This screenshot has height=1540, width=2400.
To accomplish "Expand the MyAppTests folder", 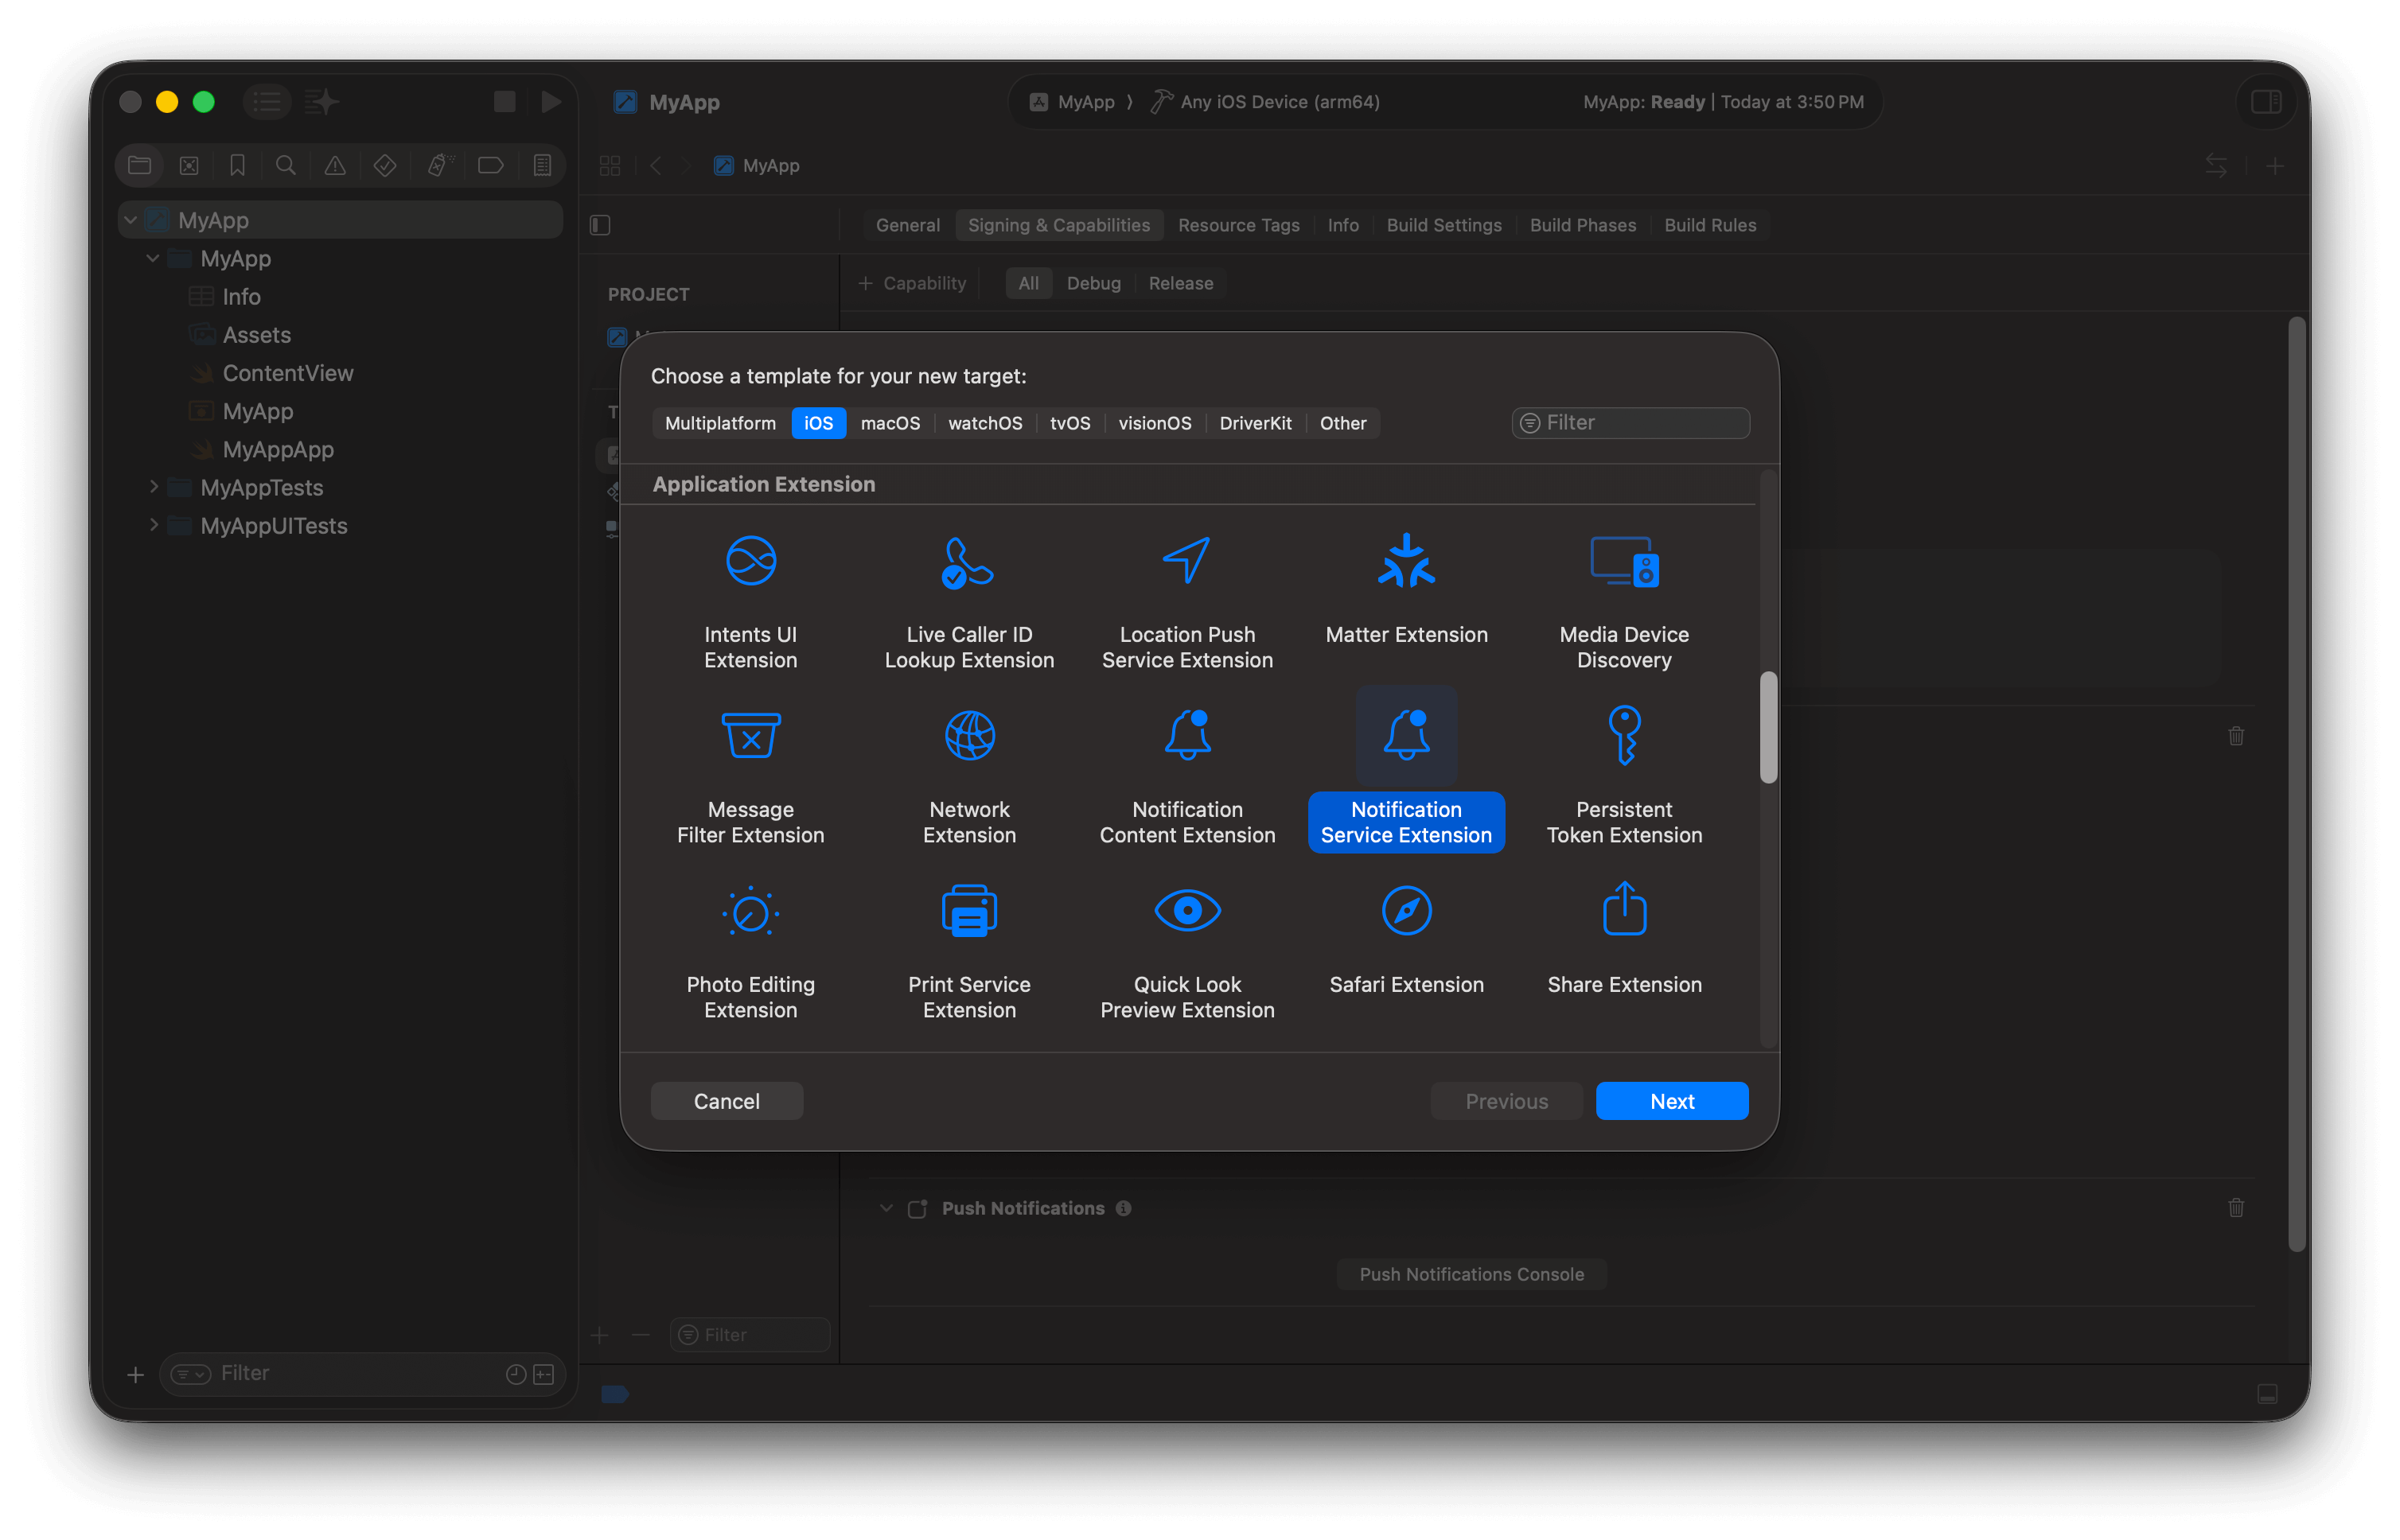I will [x=153, y=487].
